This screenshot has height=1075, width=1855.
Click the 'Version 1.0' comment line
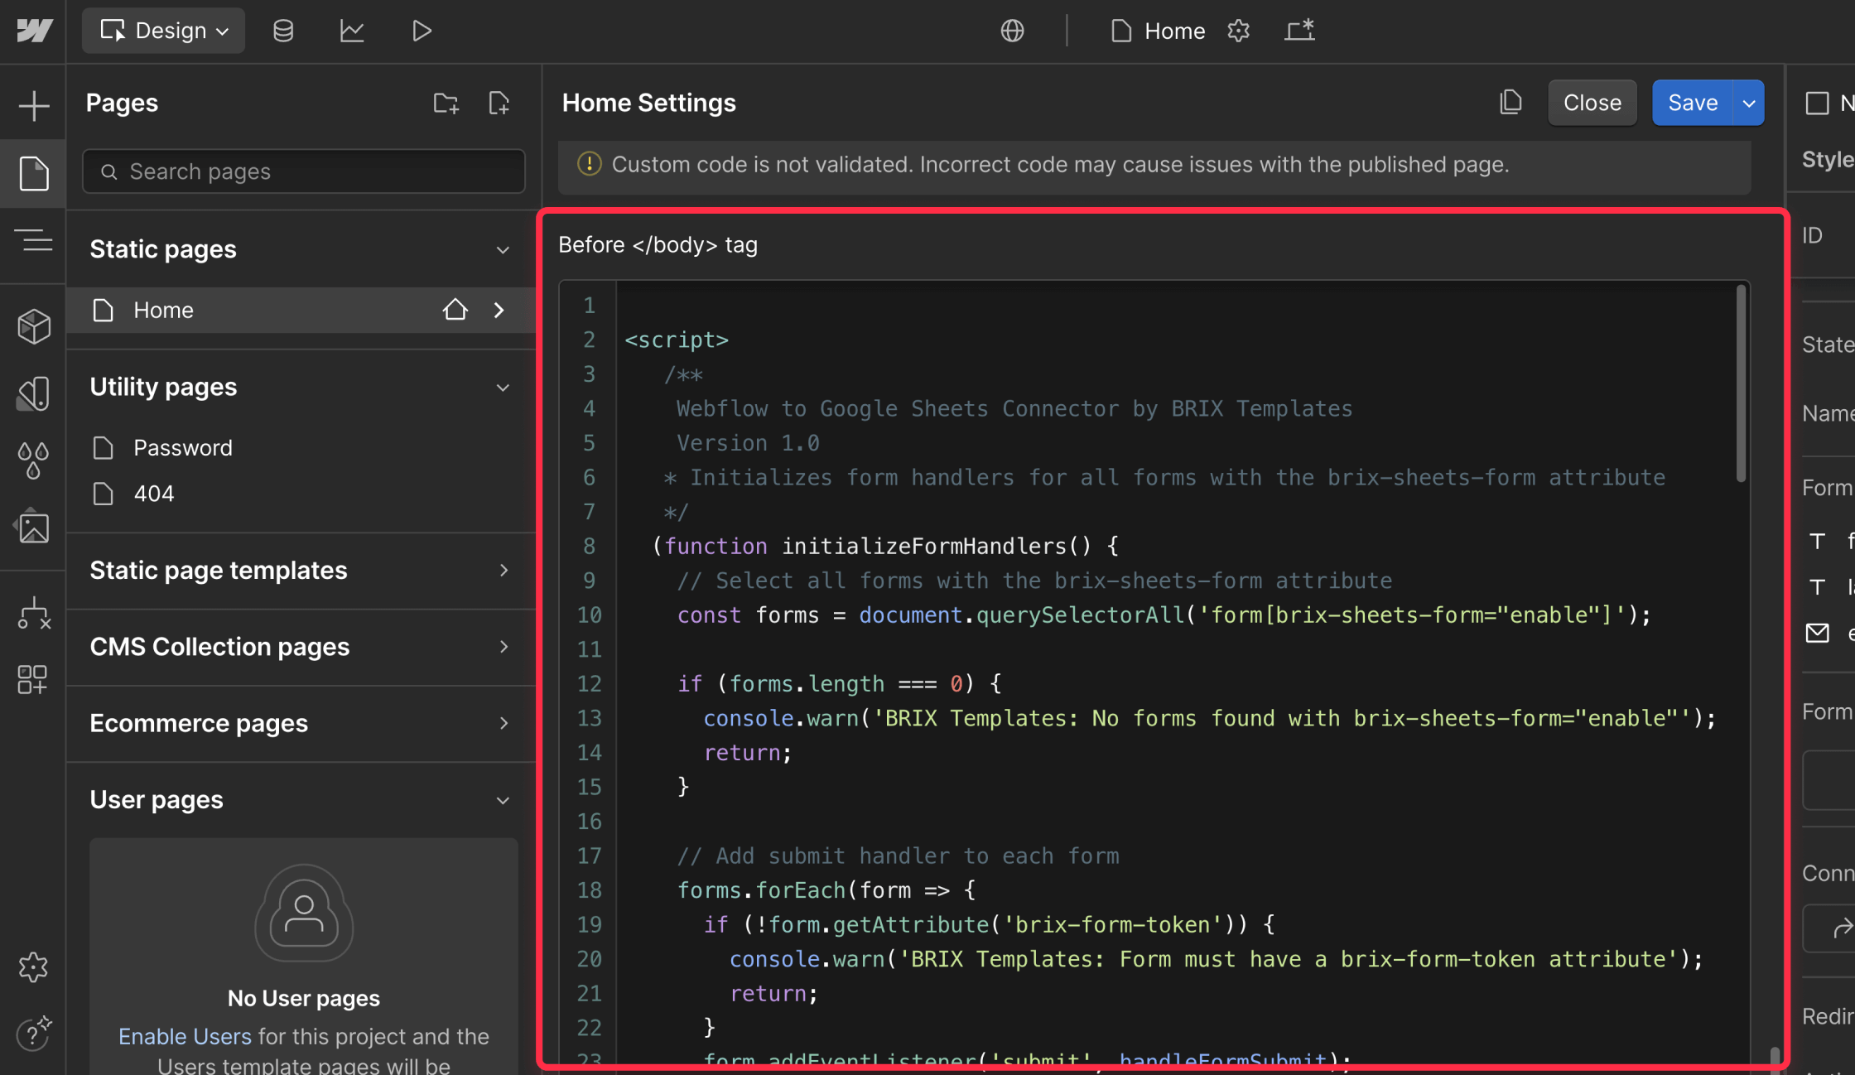pyautogui.click(x=748, y=443)
